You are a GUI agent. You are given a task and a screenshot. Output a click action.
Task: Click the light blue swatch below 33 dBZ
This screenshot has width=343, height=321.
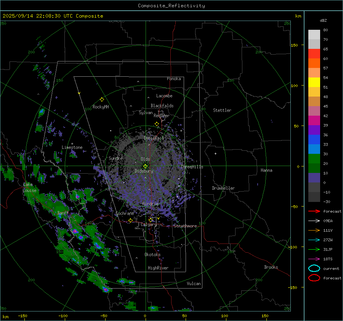coord(314,149)
